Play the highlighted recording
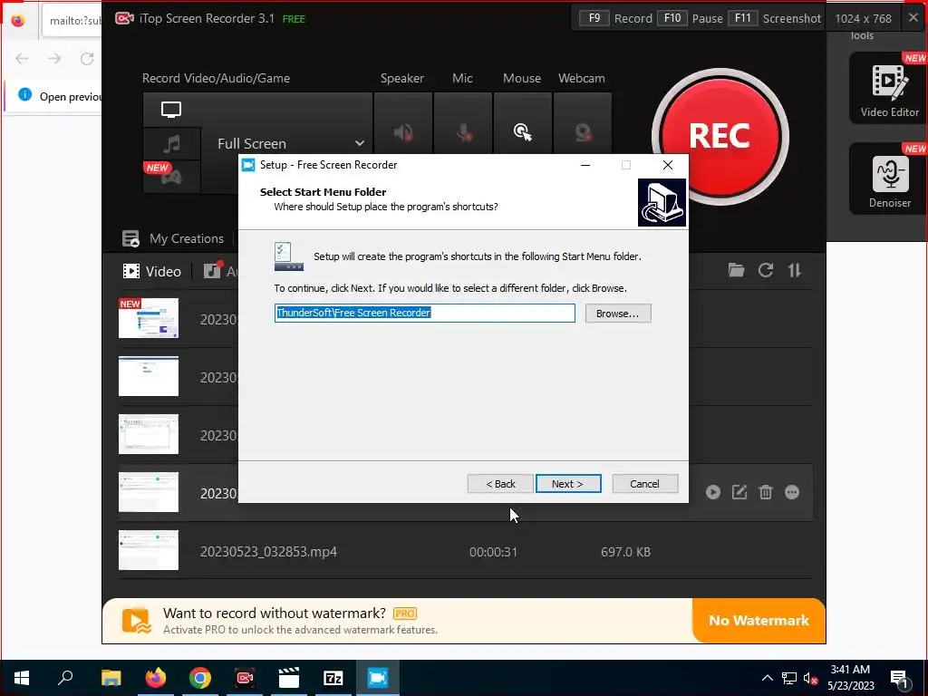This screenshot has width=928, height=696. point(713,492)
